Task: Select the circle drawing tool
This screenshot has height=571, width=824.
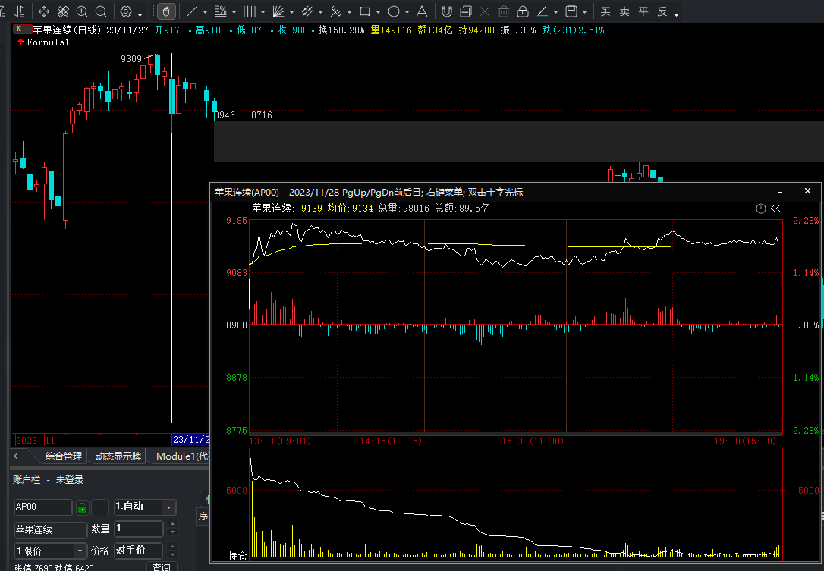Action: 394,11
